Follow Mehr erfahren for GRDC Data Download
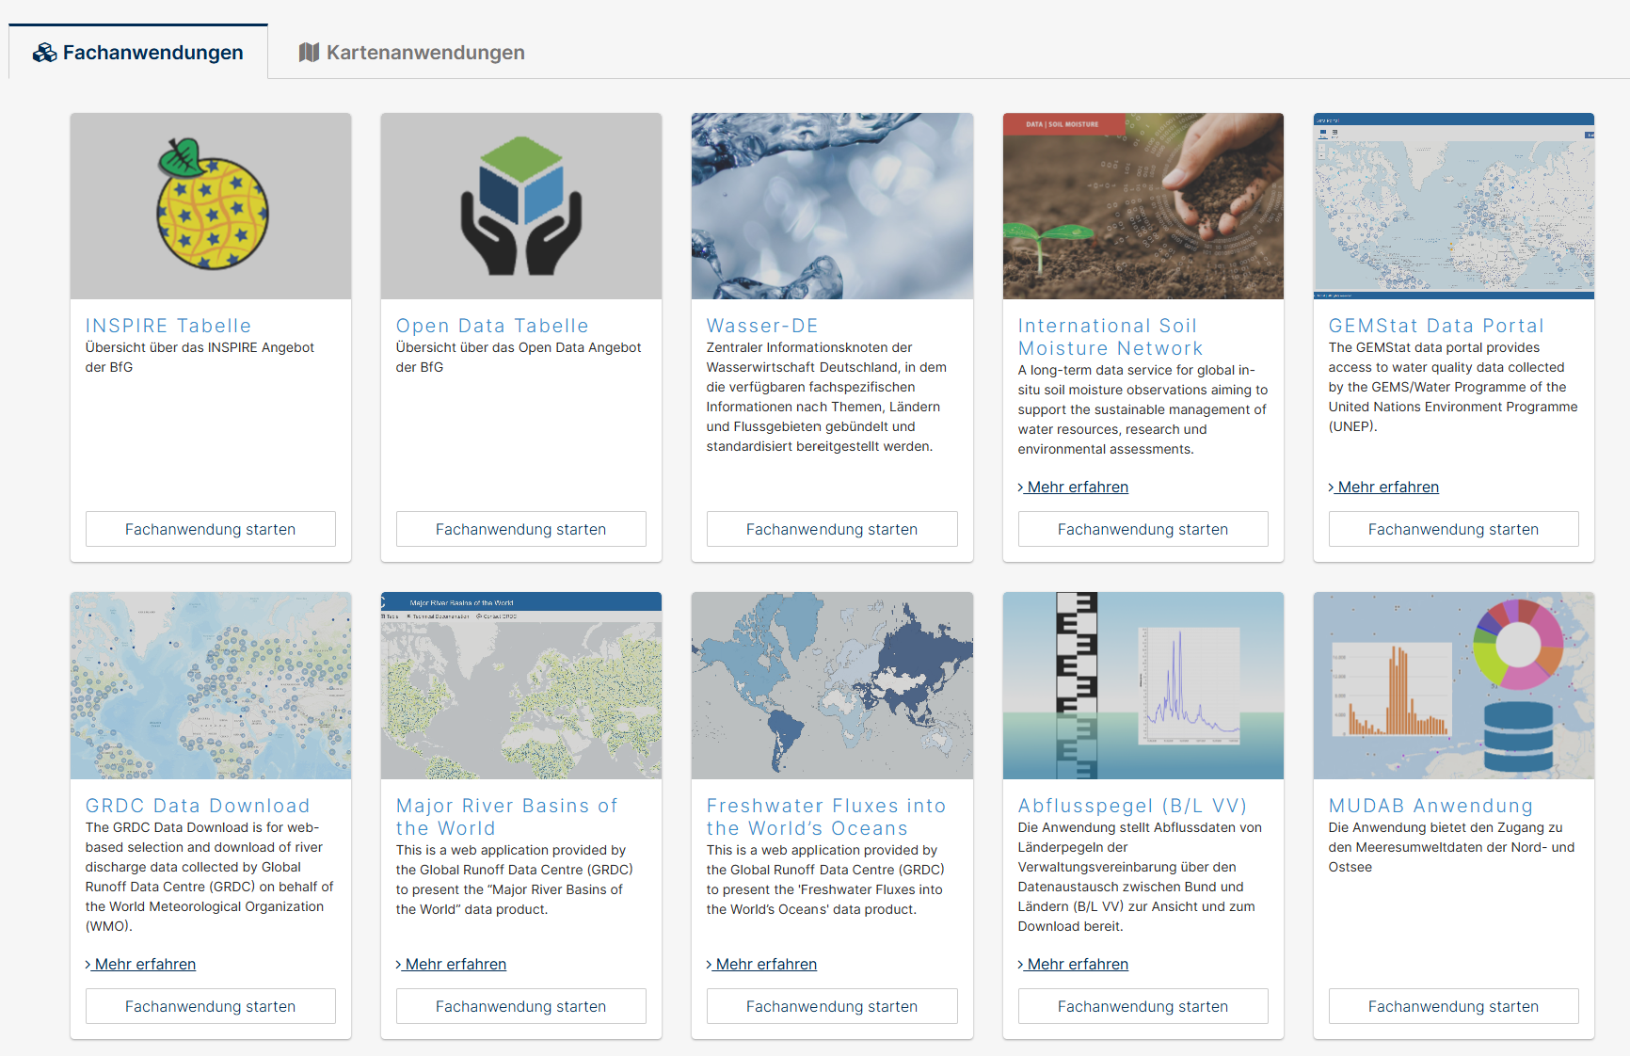Screen dimensions: 1630x1056 tap(140, 964)
